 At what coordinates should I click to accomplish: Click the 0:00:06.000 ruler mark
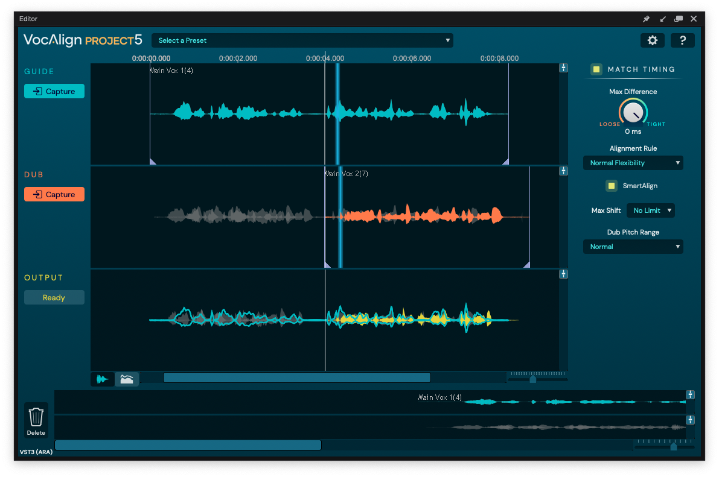pos(412,58)
